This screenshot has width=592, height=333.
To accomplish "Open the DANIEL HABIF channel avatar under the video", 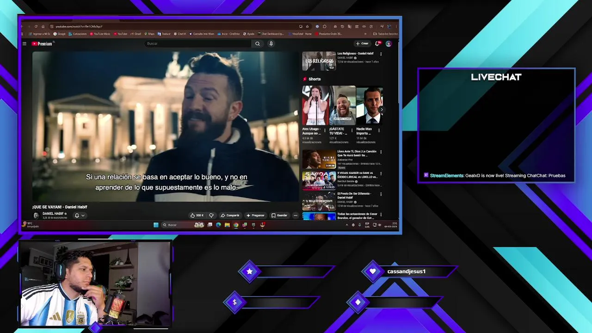I will (36, 216).
